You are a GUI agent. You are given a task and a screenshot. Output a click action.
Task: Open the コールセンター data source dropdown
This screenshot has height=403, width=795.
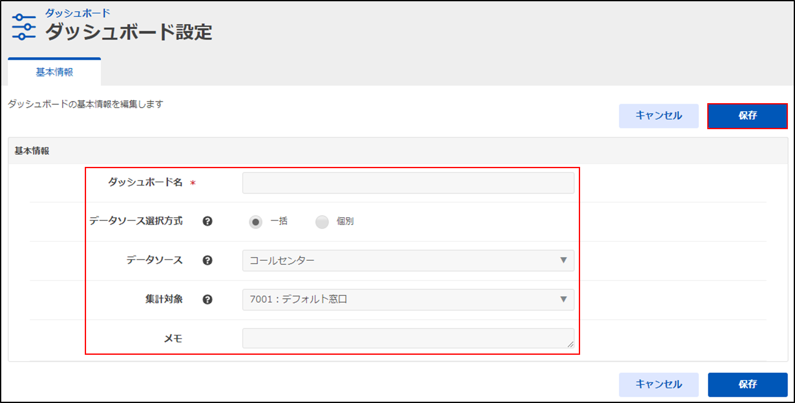point(408,260)
